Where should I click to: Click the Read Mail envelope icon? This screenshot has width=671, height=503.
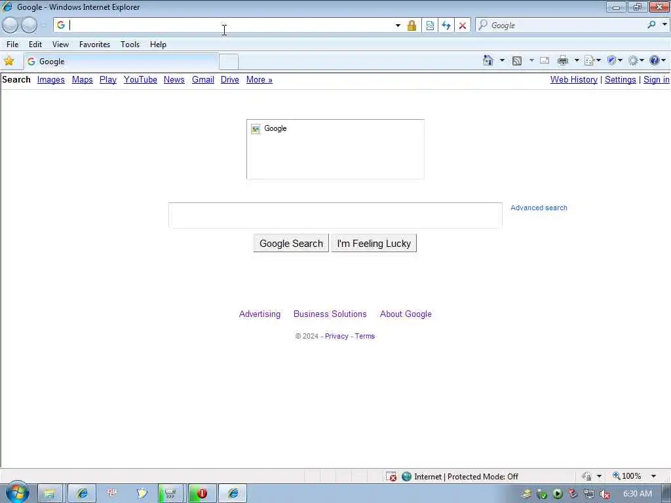pyautogui.click(x=545, y=60)
